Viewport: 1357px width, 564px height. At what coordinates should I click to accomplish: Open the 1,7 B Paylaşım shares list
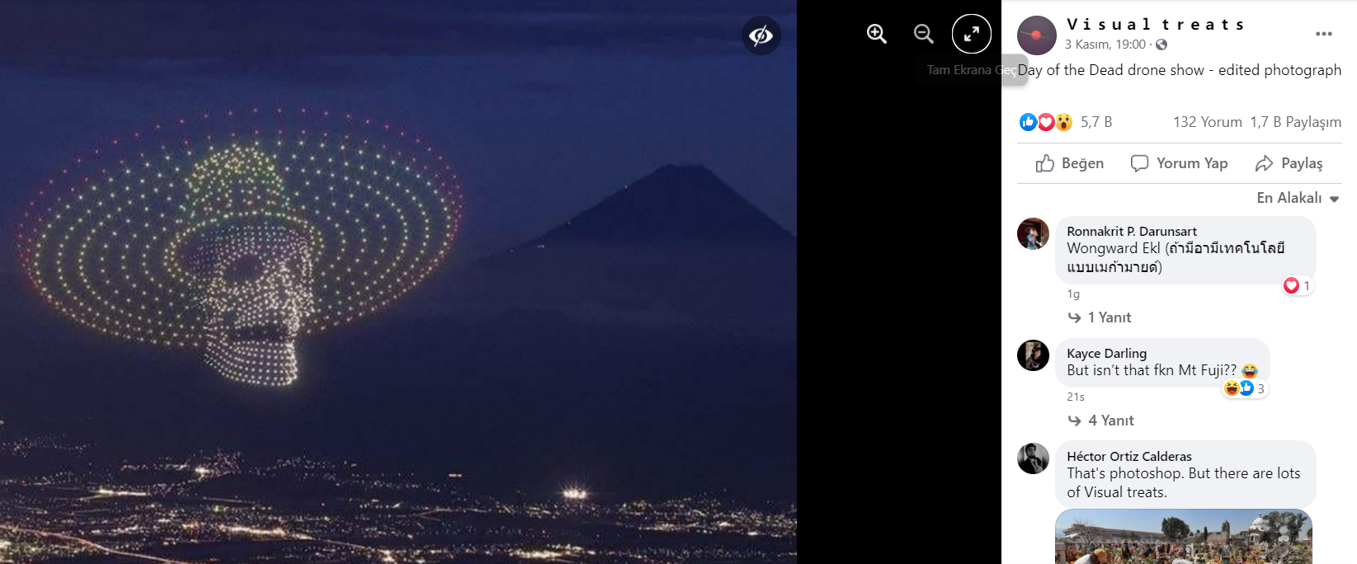pos(1295,122)
